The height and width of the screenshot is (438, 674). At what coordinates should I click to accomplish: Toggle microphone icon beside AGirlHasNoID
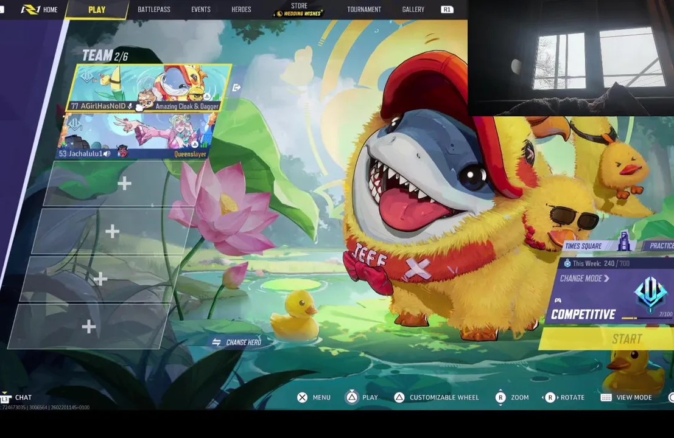130,106
